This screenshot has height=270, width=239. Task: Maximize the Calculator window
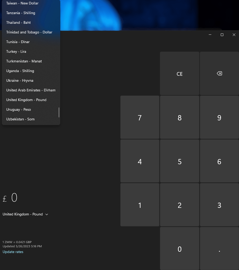[x=222, y=35]
